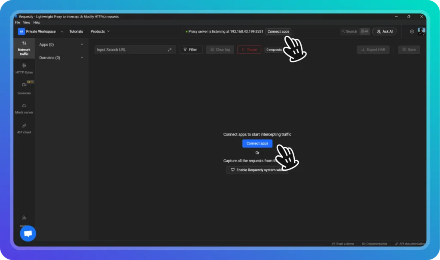Open the Network traffic sidebar section
Image resolution: width=440 pixels, height=260 pixels.
[x=24, y=48]
